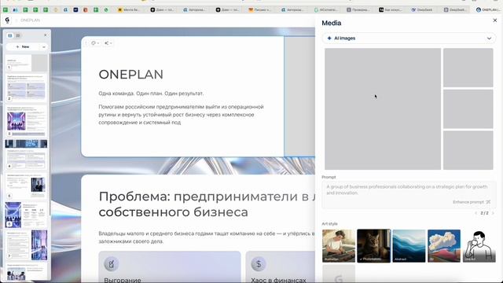
Task: Click the 'Выгорание' card icon
Action: [112, 264]
